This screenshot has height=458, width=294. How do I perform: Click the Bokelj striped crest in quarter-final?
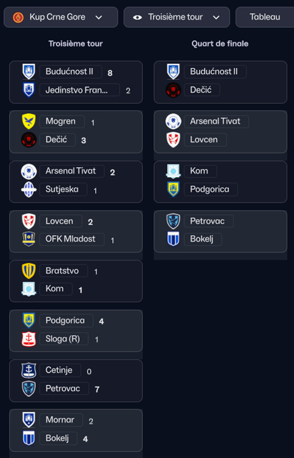coord(173,239)
